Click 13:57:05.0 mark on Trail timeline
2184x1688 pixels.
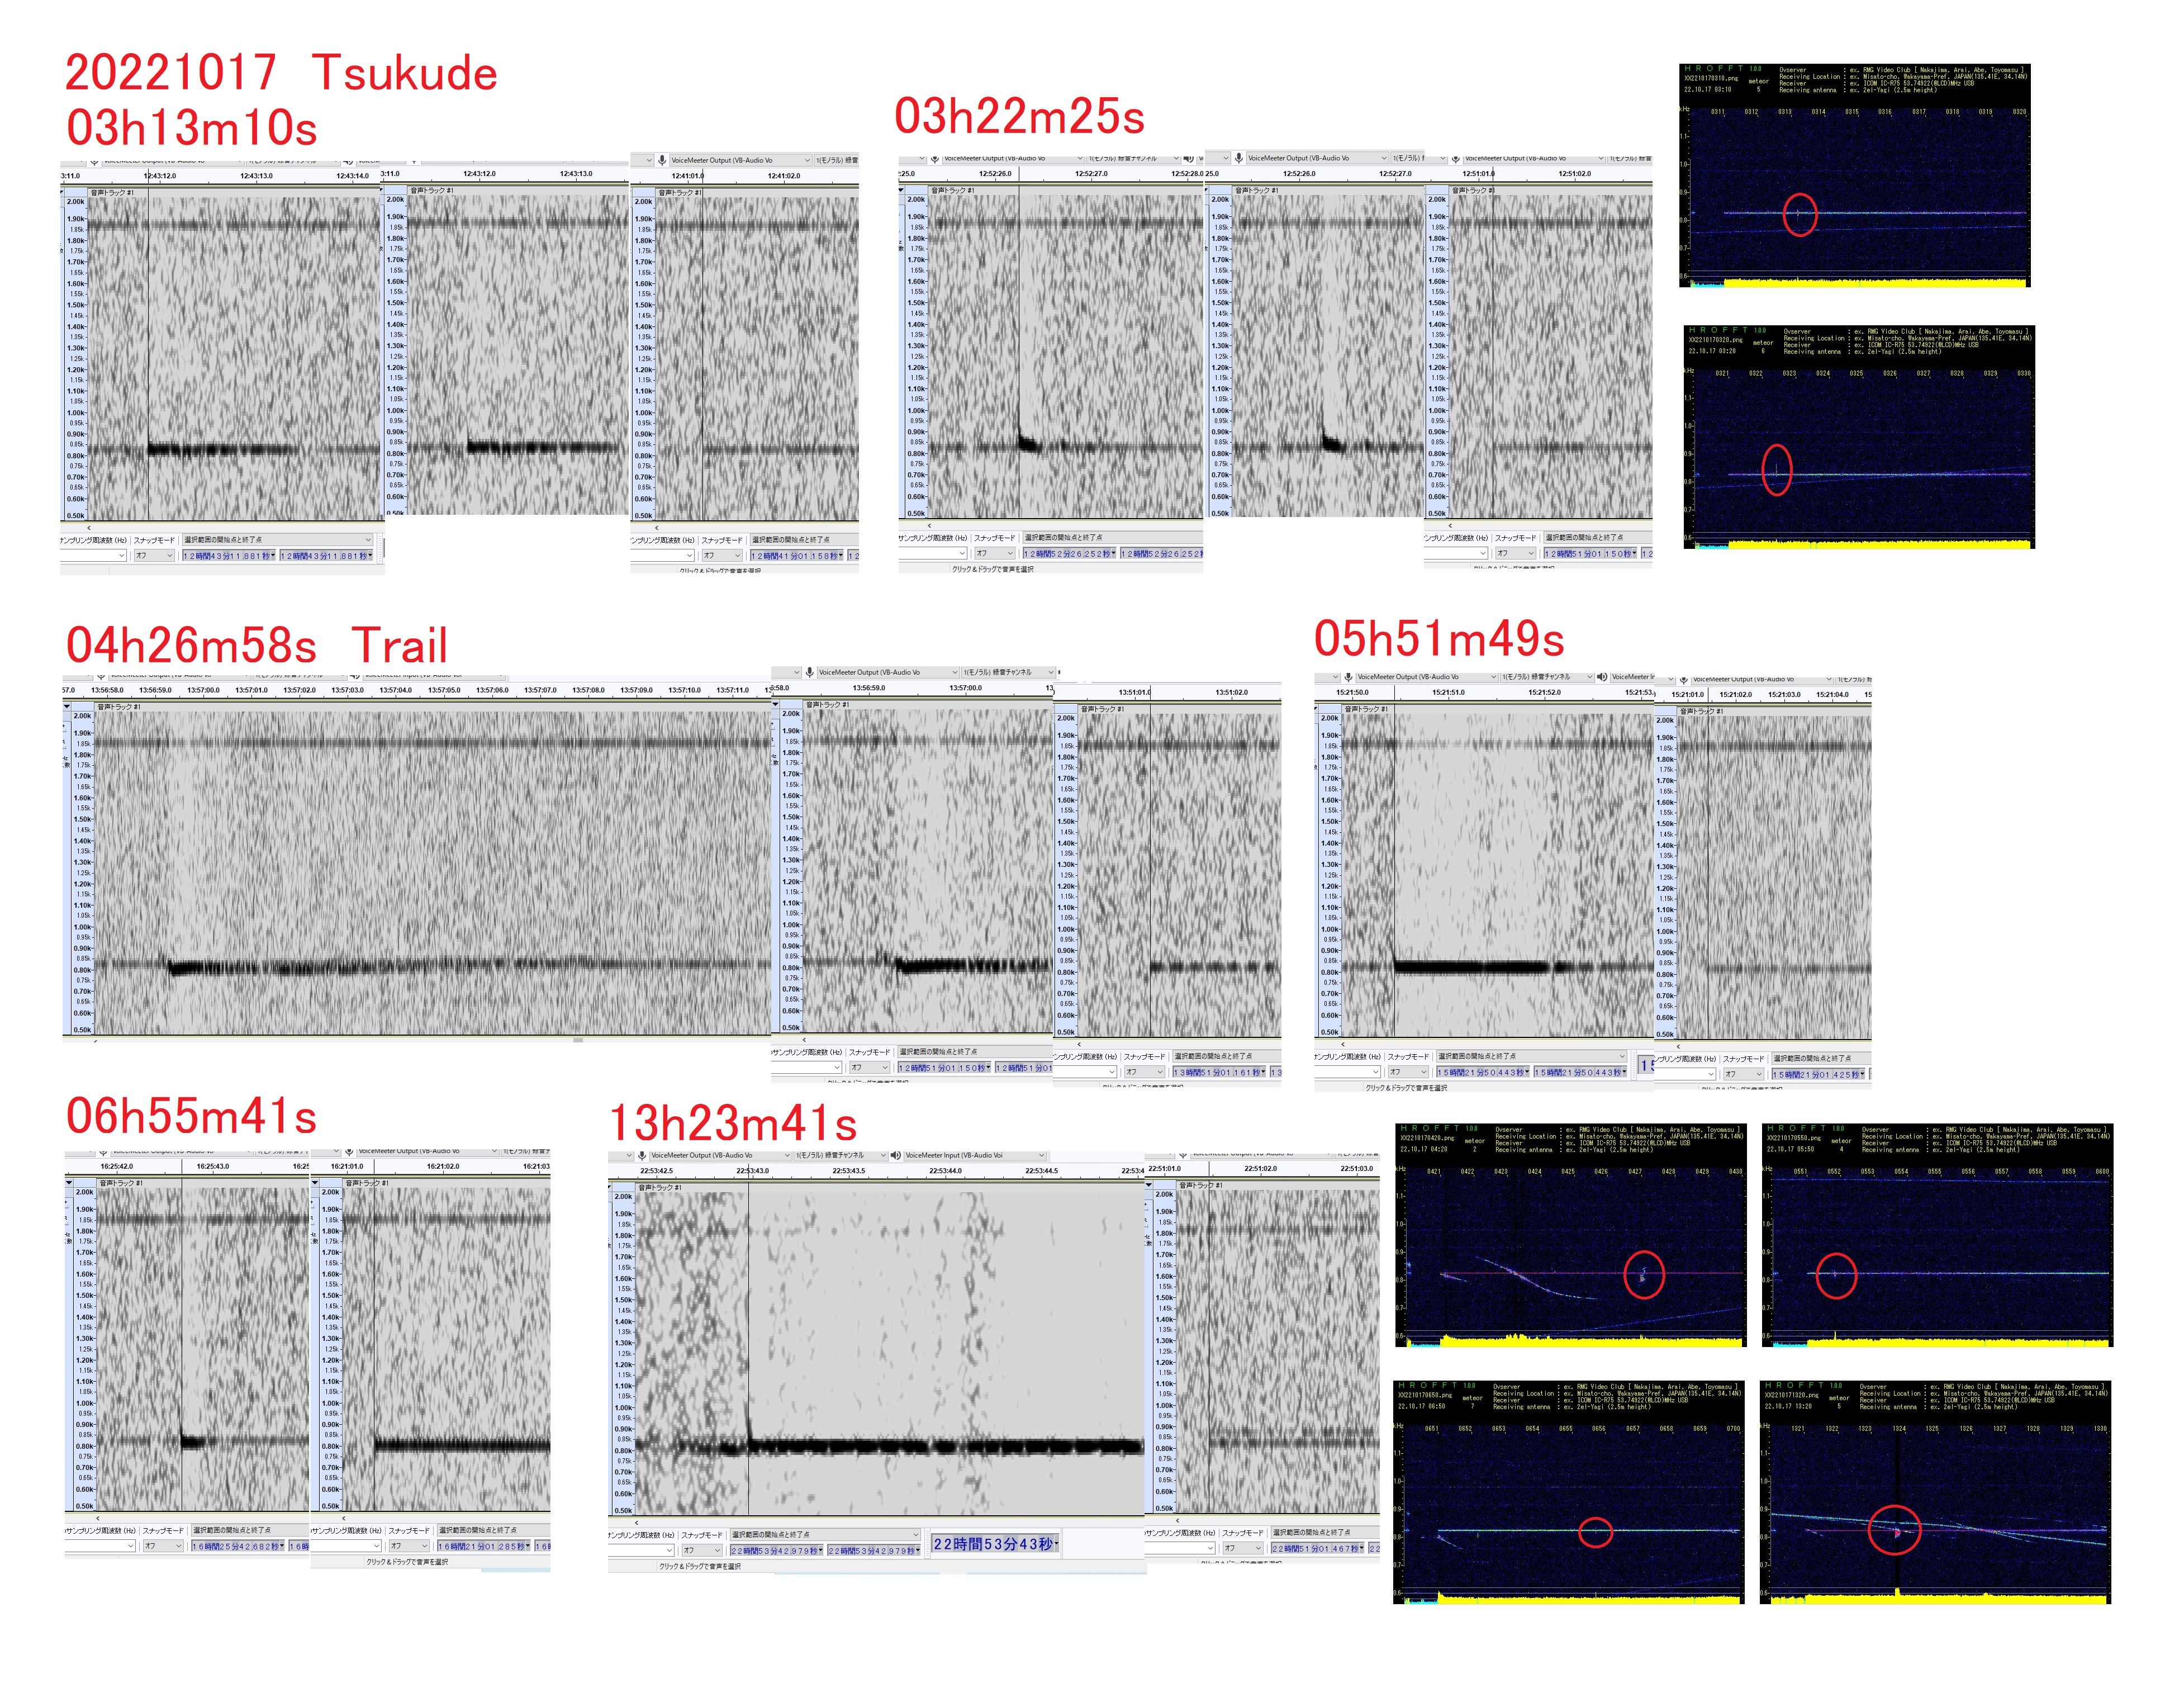click(444, 690)
